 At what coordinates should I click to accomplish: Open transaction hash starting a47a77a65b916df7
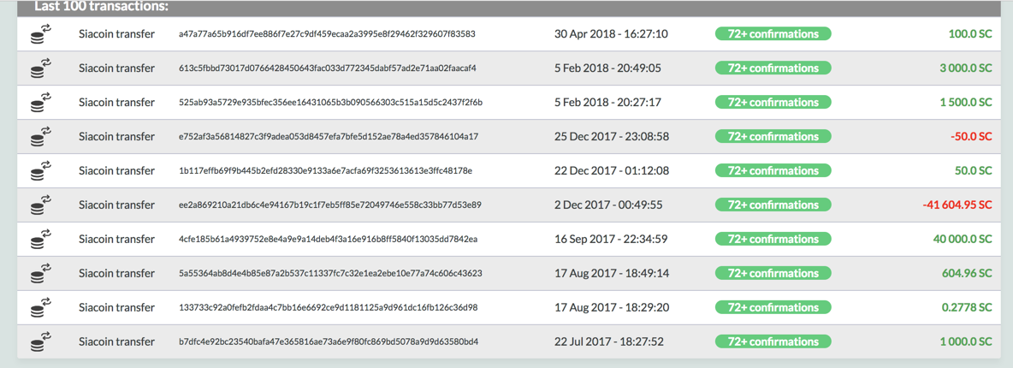coord(327,34)
